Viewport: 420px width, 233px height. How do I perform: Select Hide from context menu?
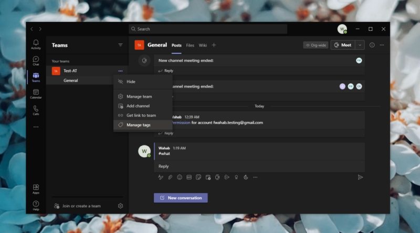(x=143, y=82)
